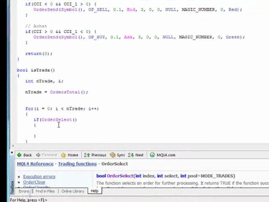Click the Toolbox vertical panel label
Viewport: 269px width, 202px height.
[12, 188]
